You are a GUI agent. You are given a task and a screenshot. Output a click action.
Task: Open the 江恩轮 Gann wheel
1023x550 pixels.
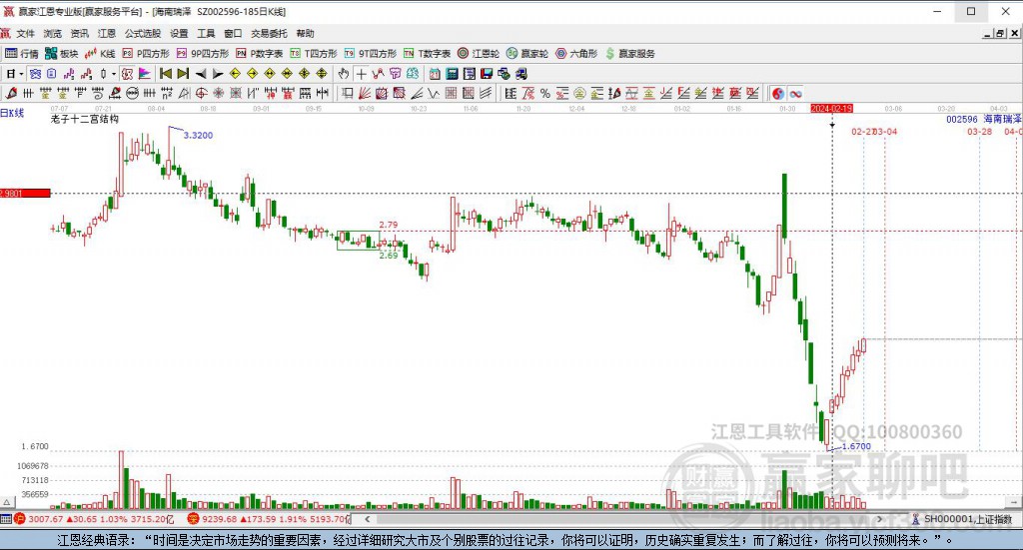[479, 54]
